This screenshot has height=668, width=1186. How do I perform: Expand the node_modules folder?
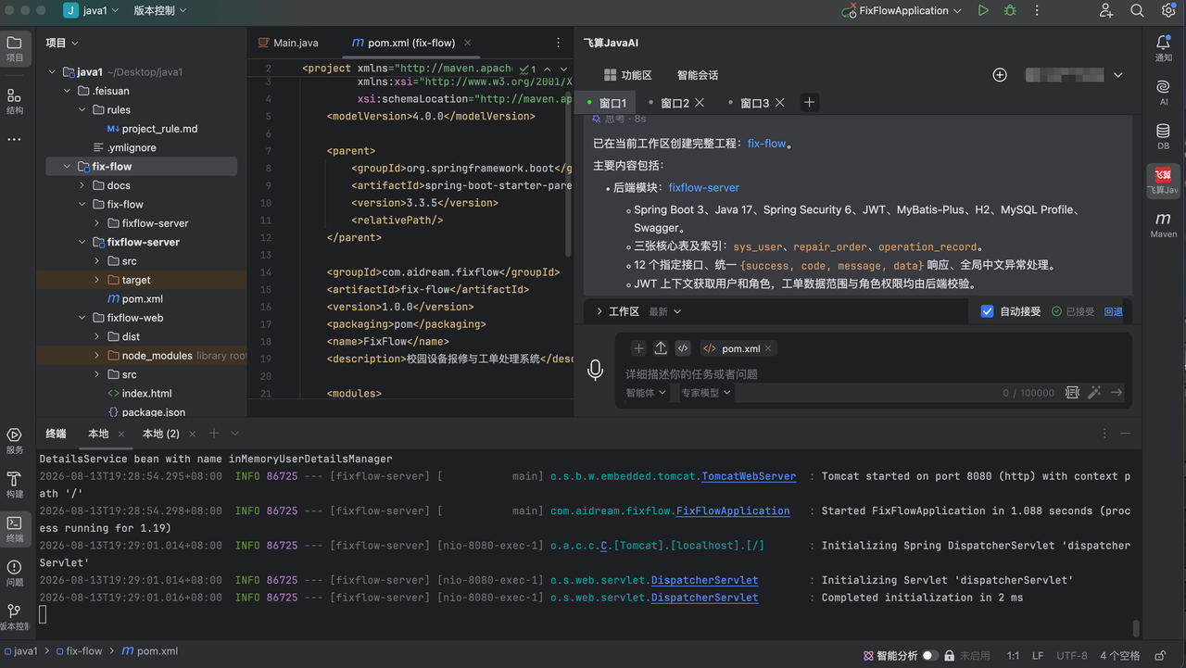pos(97,356)
